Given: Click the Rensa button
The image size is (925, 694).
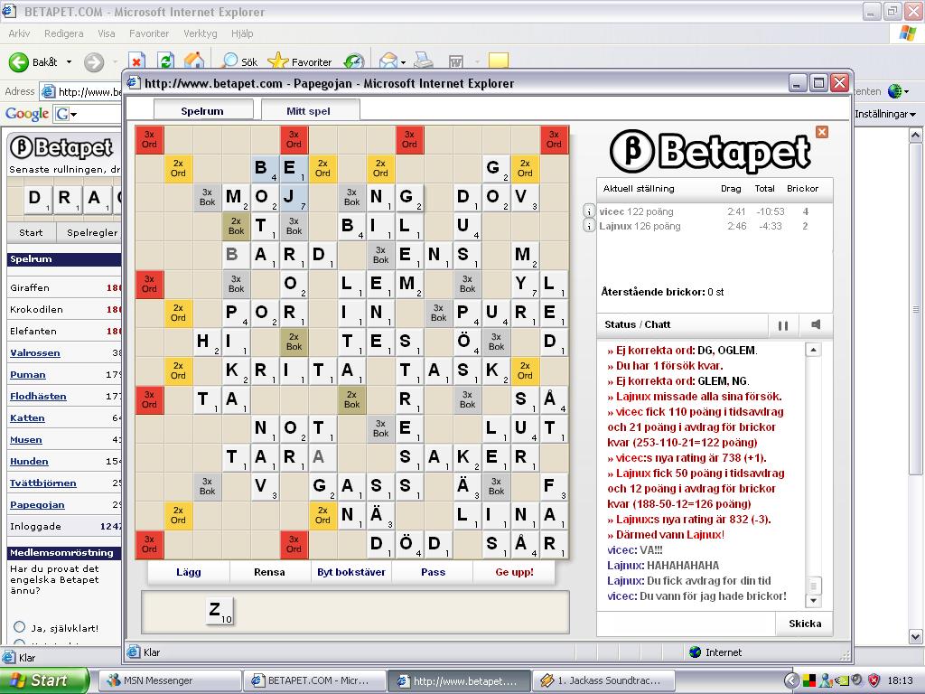Looking at the screenshot, I should pyautogui.click(x=269, y=572).
